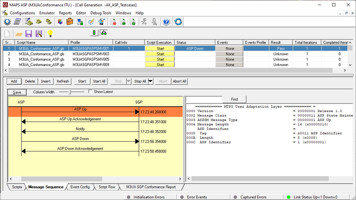
Task: Click the single yellow telephone toolbar icon
Action: [x=39, y=22]
